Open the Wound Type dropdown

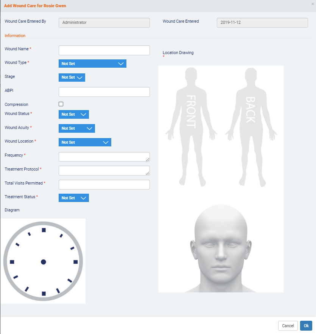(92, 64)
